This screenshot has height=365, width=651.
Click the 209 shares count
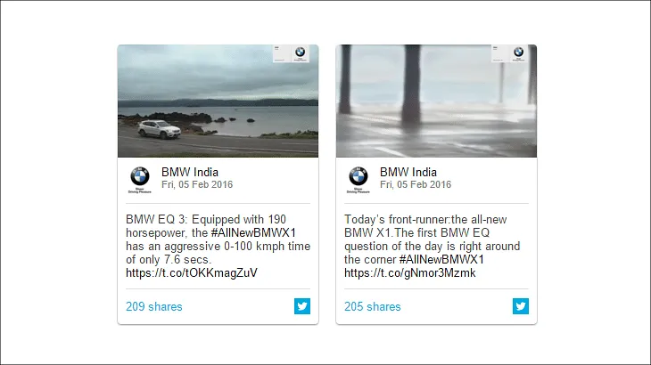[x=154, y=306]
